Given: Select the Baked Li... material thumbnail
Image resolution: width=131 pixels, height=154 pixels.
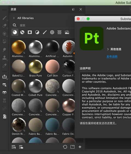Looking at the screenshot, I should point(19,67).
